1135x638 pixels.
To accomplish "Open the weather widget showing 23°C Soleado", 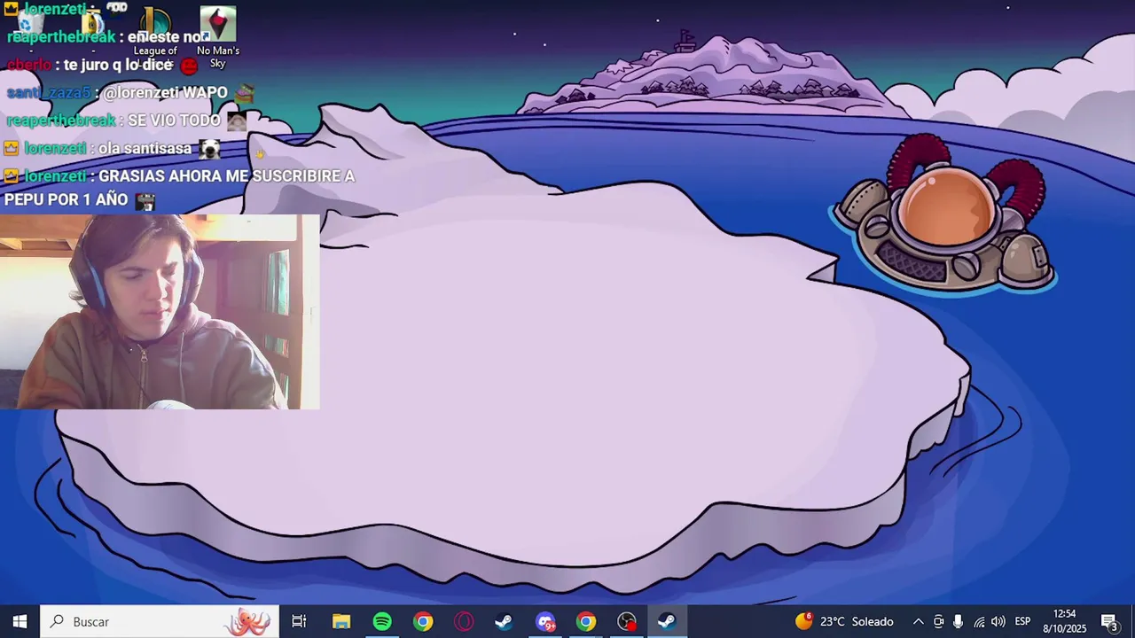I will [x=844, y=621].
